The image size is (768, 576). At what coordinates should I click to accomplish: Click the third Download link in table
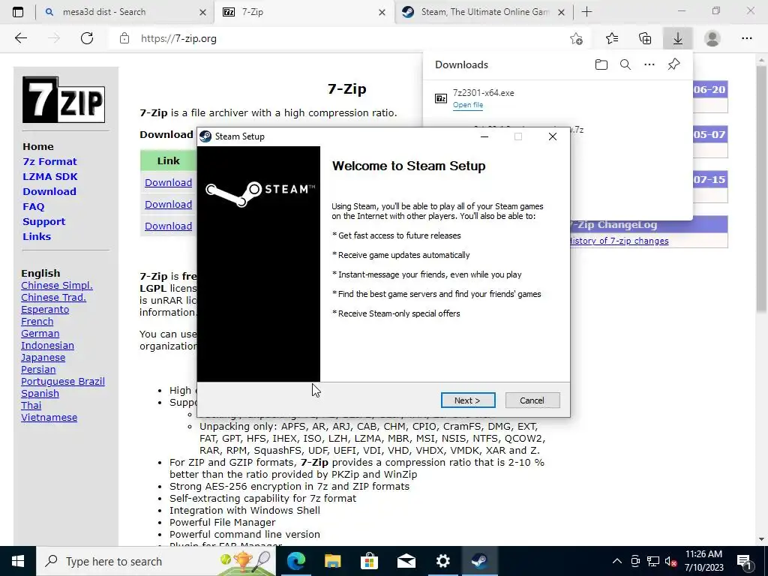pyautogui.click(x=168, y=226)
